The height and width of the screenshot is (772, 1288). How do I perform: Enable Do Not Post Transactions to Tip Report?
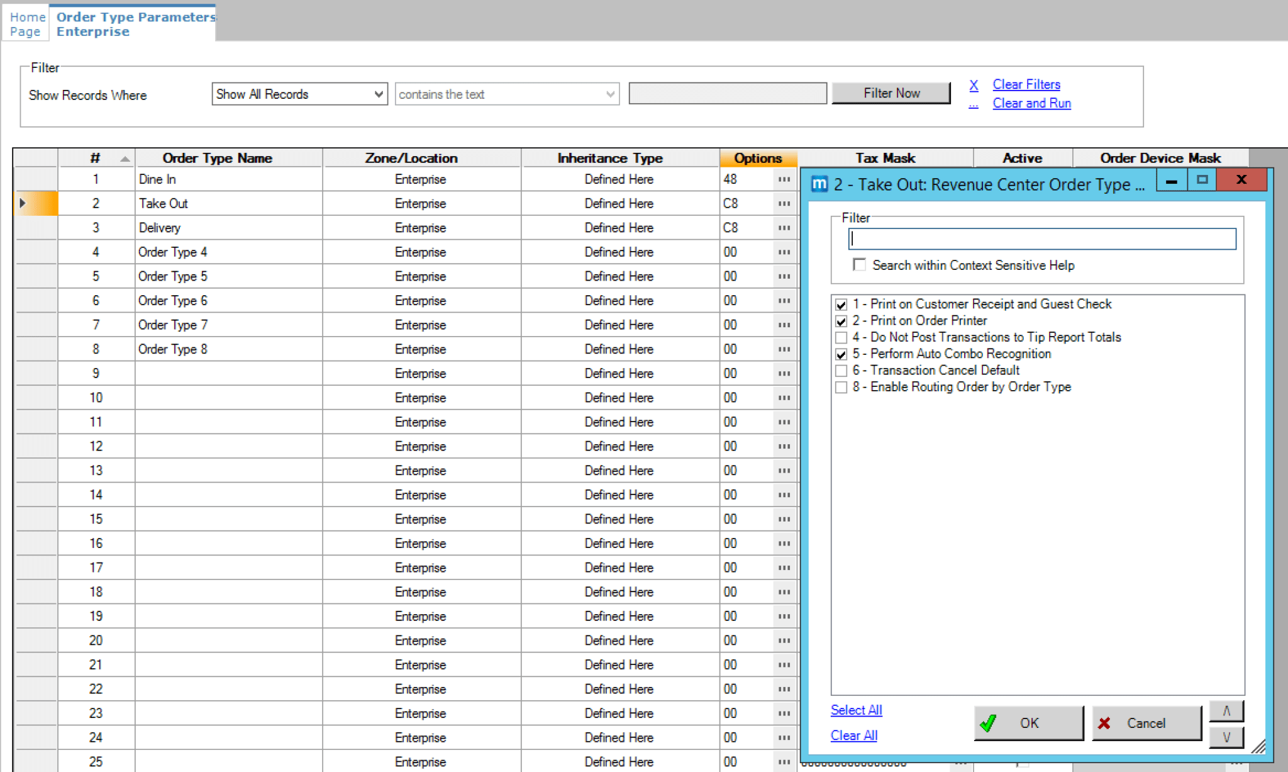[841, 338]
